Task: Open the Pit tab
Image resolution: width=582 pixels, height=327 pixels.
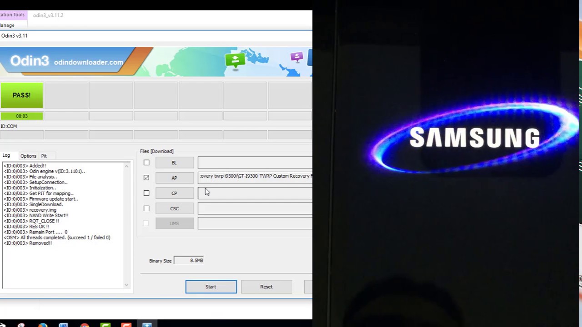Action: click(x=44, y=156)
